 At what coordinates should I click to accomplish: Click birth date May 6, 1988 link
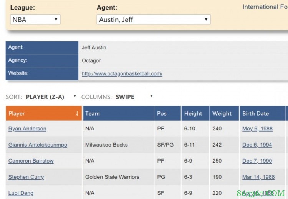click(257, 129)
